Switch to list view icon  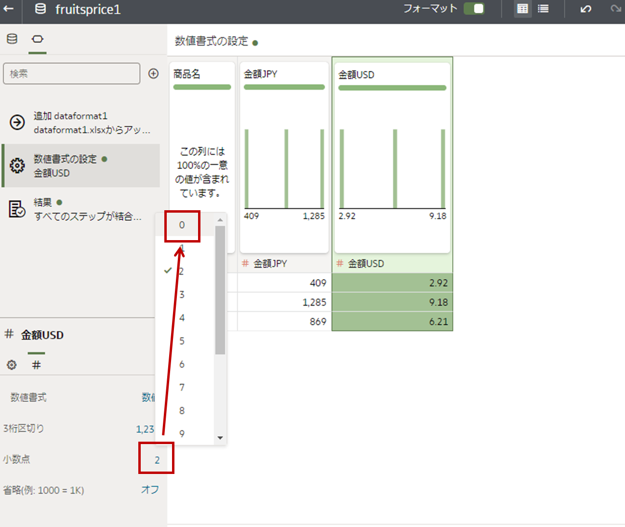pyautogui.click(x=543, y=9)
